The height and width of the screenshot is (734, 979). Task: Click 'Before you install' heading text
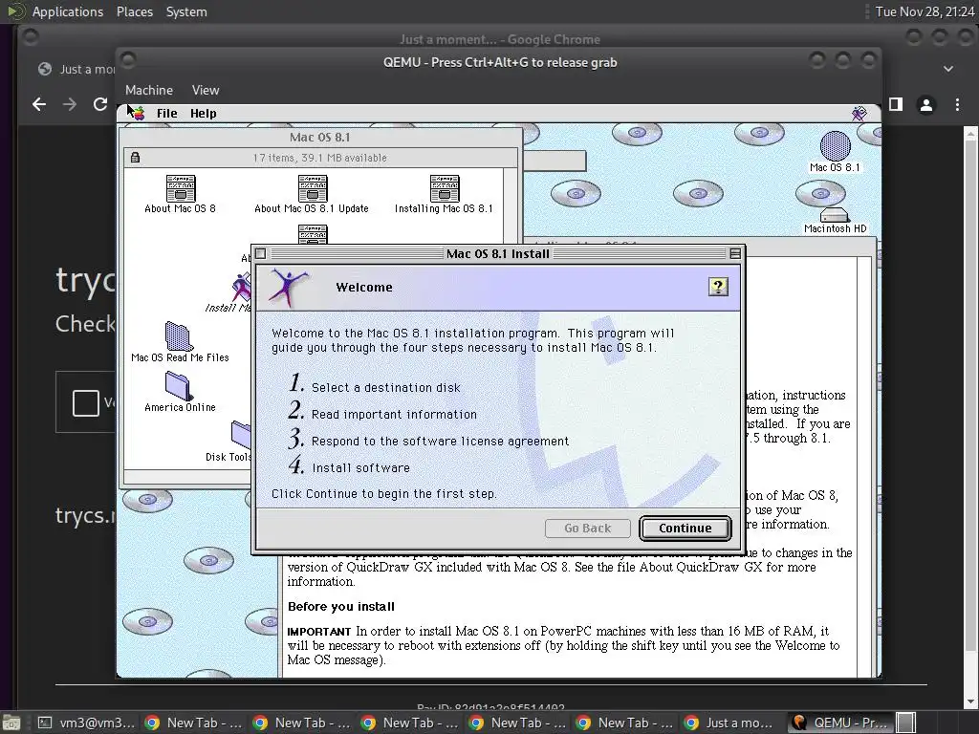pos(341,606)
